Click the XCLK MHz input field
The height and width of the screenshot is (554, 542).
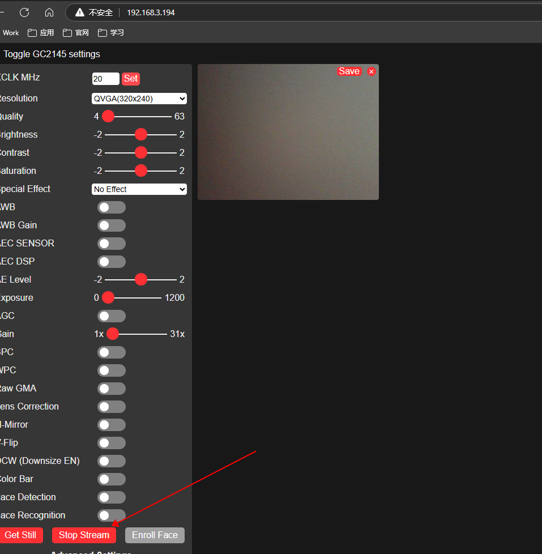(106, 79)
